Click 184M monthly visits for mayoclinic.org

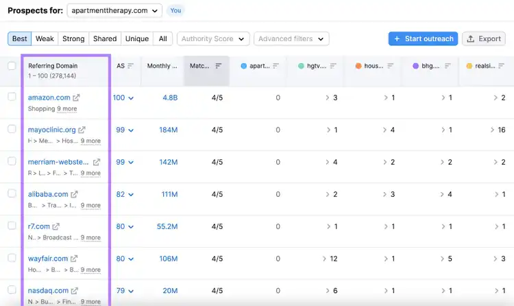point(168,130)
